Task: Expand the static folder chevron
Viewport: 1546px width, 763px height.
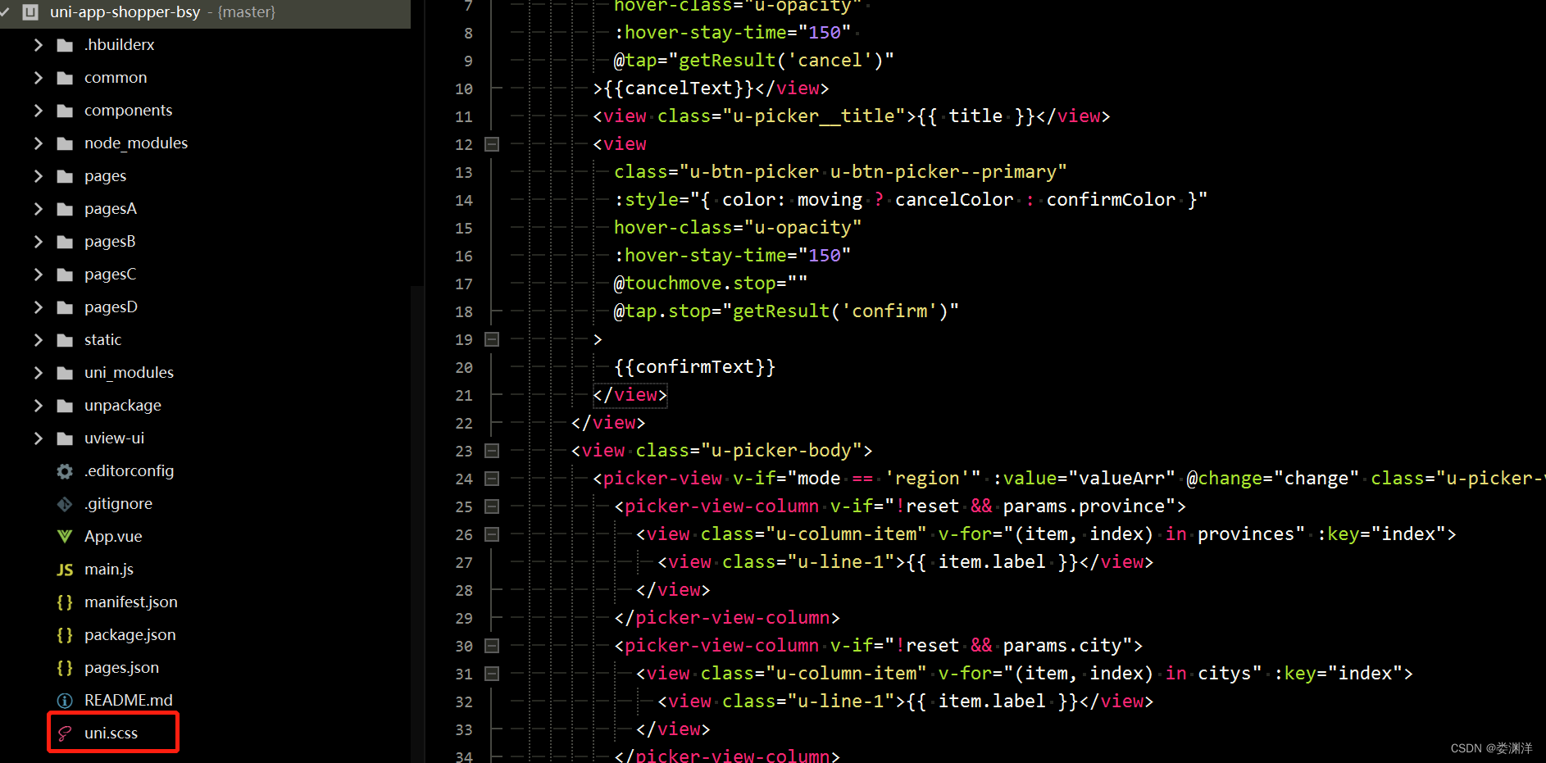Action: coord(38,340)
